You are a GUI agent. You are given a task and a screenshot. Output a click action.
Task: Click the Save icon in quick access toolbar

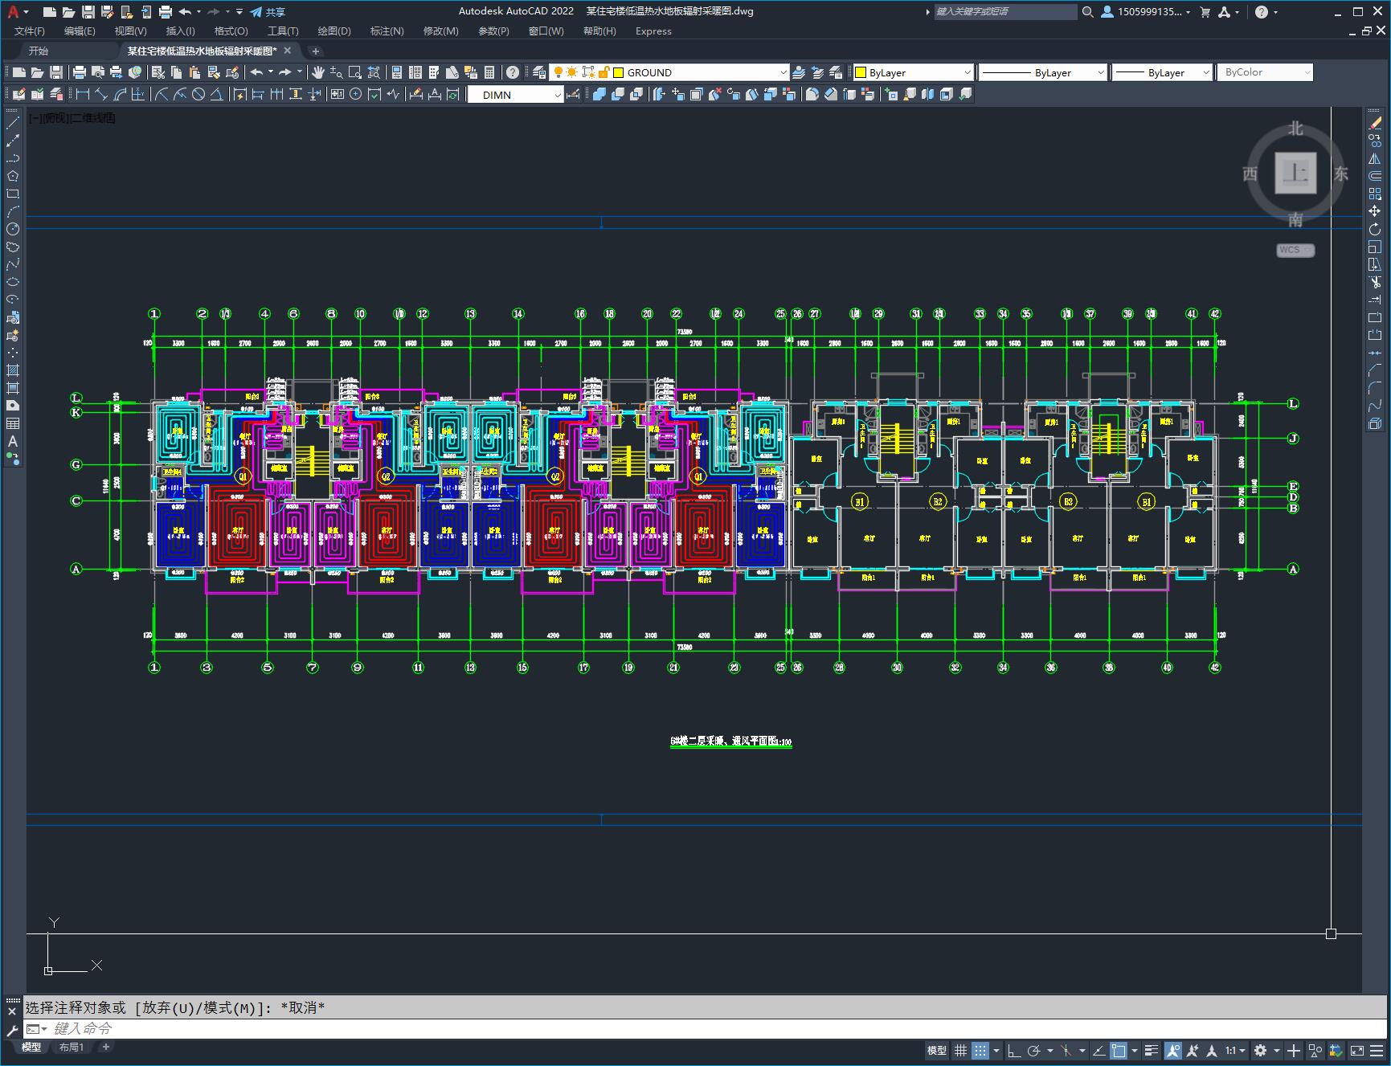(x=88, y=12)
